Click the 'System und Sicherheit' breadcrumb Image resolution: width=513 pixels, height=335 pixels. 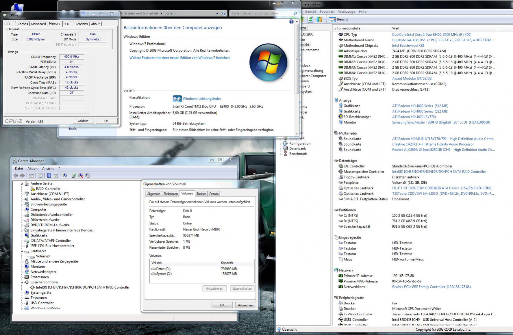[141, 13]
